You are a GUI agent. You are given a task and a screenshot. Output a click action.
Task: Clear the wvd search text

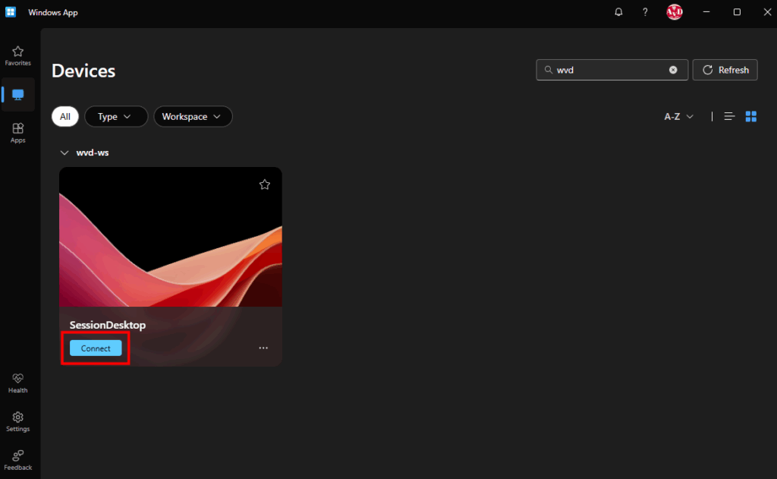click(x=673, y=70)
